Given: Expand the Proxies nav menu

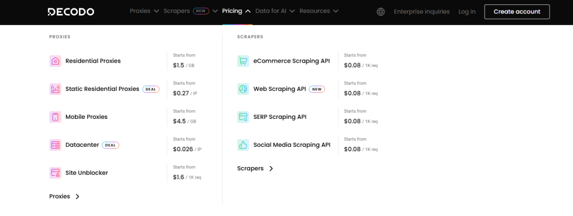Looking at the screenshot, I should point(144,11).
